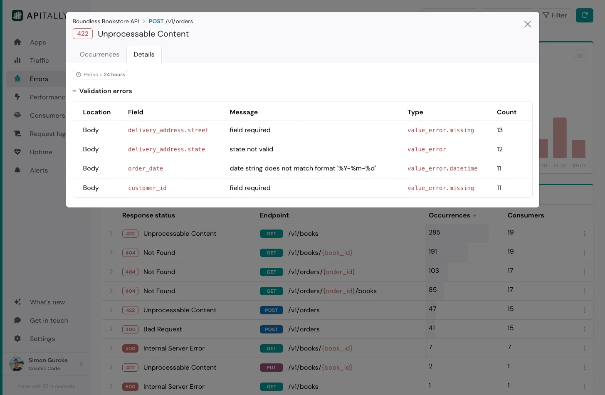Open row menu for /v1/orders/{order_id}/books

click(x=585, y=291)
